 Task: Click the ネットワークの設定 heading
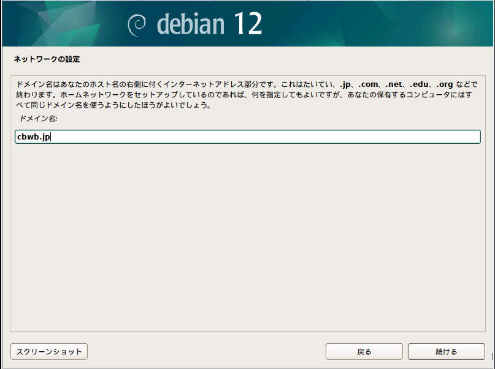(47, 59)
